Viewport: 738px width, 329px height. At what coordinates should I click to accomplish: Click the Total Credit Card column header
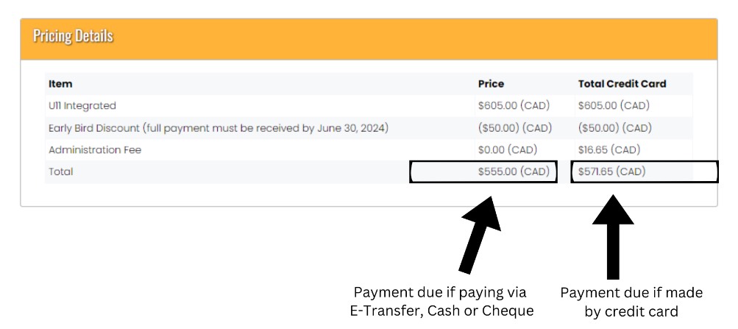tap(622, 84)
